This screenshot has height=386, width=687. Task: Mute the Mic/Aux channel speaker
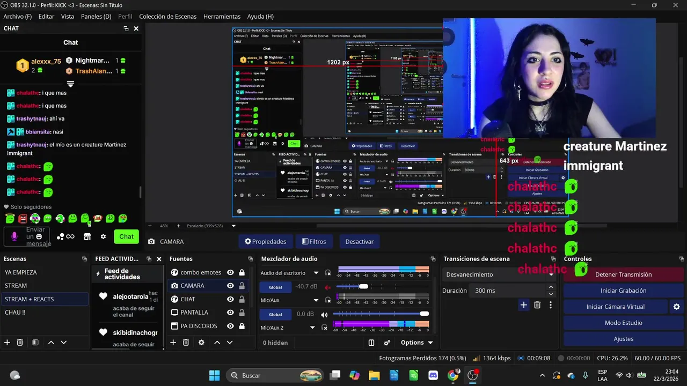(x=324, y=314)
